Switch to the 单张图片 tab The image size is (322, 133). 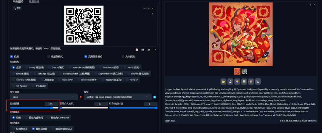click(18, 2)
